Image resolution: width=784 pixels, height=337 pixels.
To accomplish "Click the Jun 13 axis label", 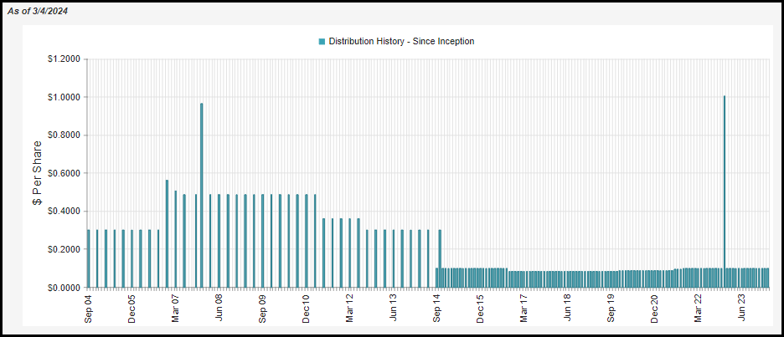I will click(394, 309).
